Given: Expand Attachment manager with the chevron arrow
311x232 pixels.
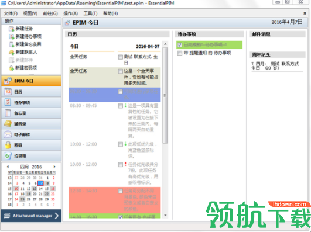Looking at the screenshot, I should click(57, 216).
